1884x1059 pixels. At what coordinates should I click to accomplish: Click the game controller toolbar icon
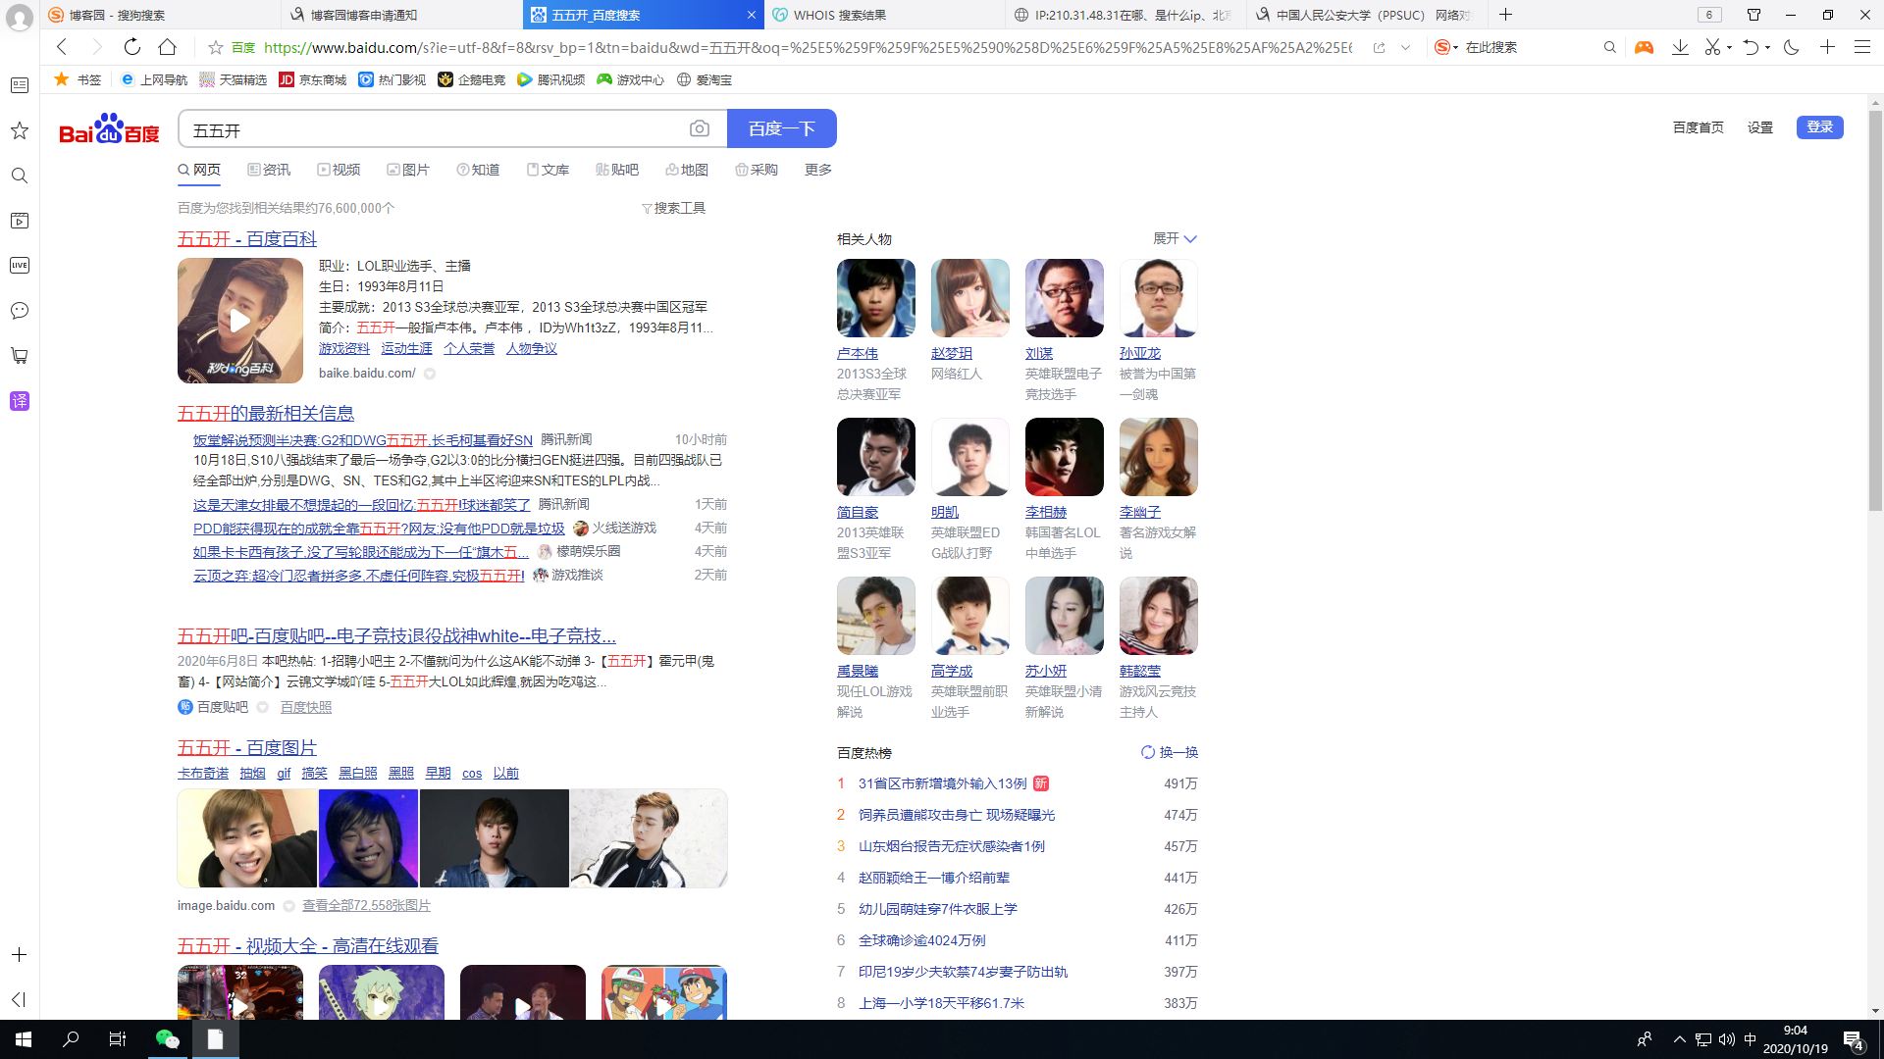pos(1644,47)
